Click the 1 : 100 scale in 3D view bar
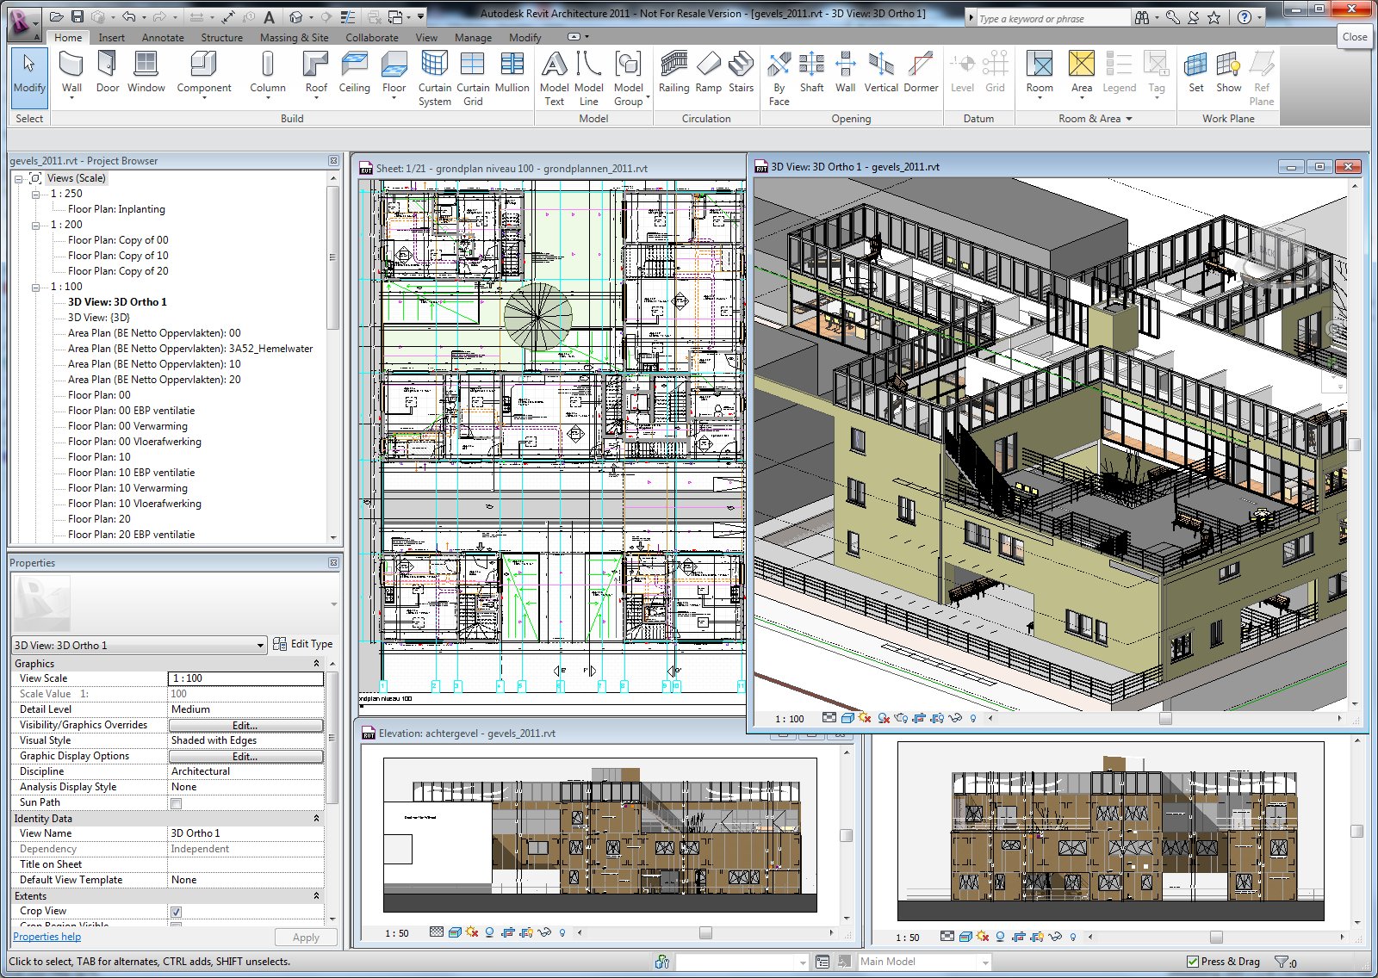1378x978 pixels. [789, 719]
